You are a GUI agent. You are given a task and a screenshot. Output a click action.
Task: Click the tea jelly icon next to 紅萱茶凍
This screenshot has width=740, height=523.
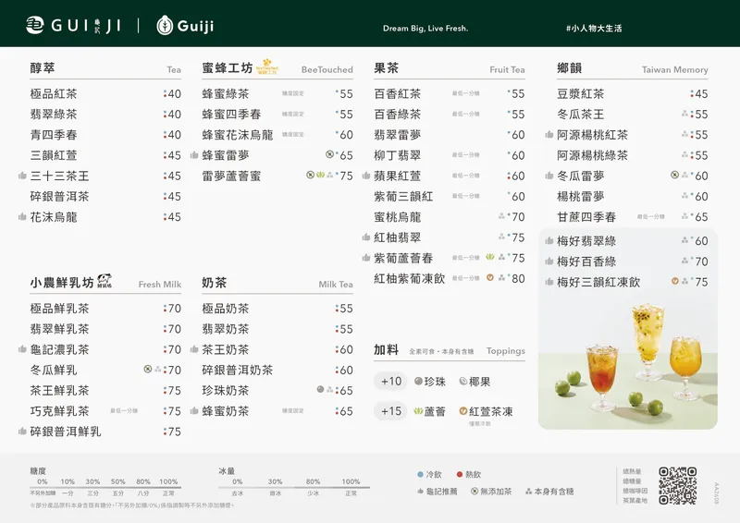click(x=463, y=411)
